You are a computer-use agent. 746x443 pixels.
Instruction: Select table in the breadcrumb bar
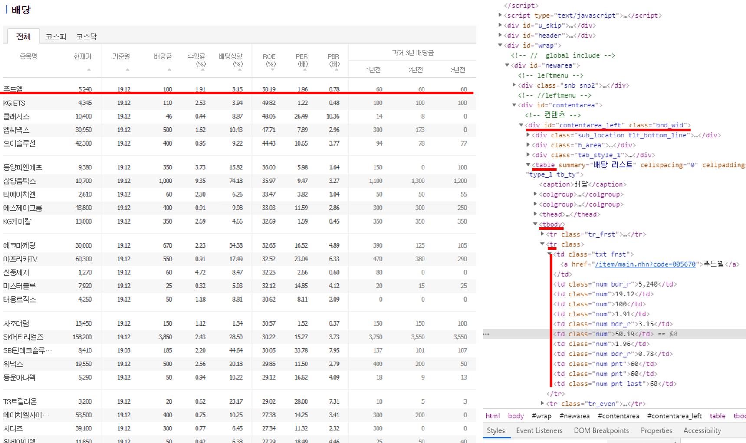pos(717,416)
